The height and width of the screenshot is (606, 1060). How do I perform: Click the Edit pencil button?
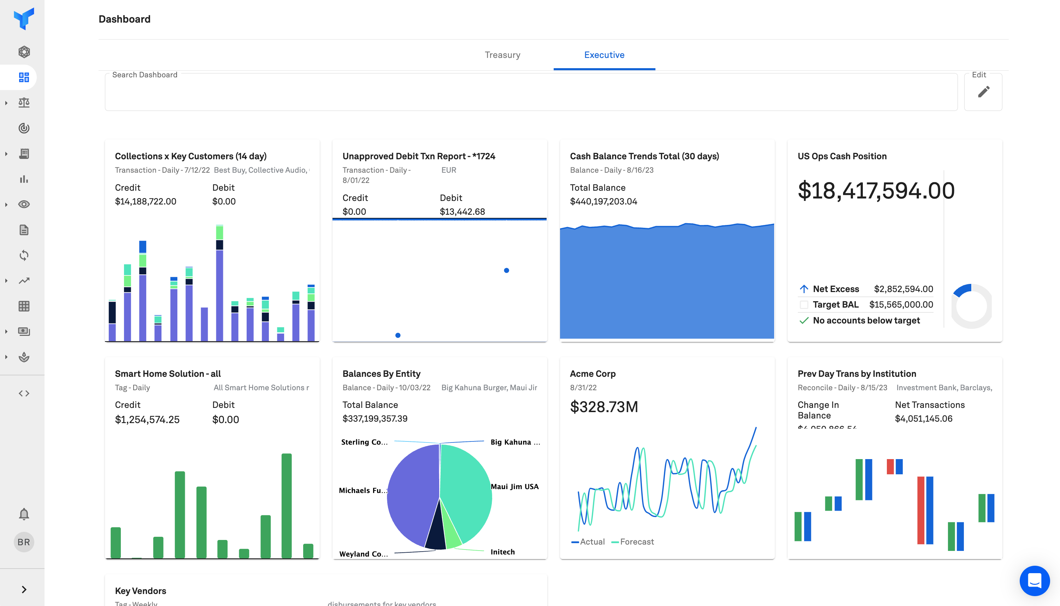[x=983, y=92]
